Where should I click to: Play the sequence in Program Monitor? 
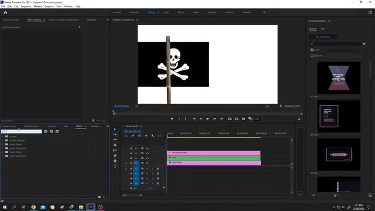(207, 119)
